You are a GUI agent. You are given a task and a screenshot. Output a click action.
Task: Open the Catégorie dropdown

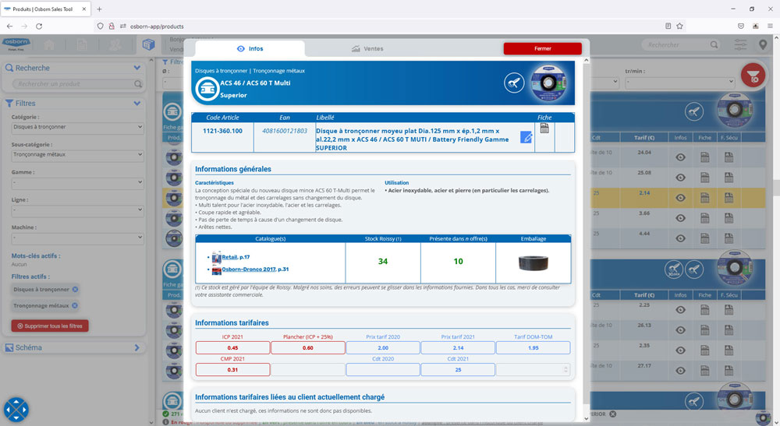click(77, 127)
